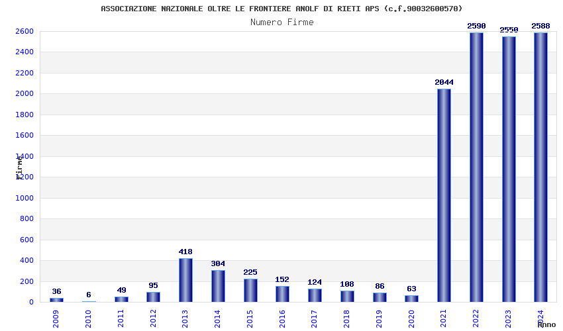Click the x-axis year label 2023
The height and width of the screenshot is (331, 563).
[x=508, y=319]
